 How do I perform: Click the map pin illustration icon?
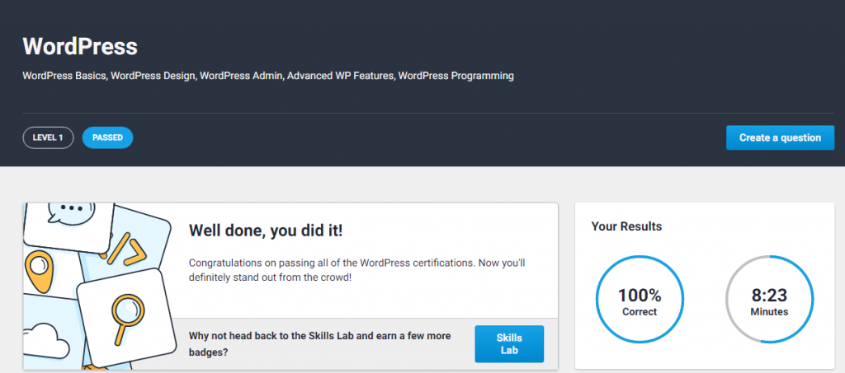tap(38, 271)
